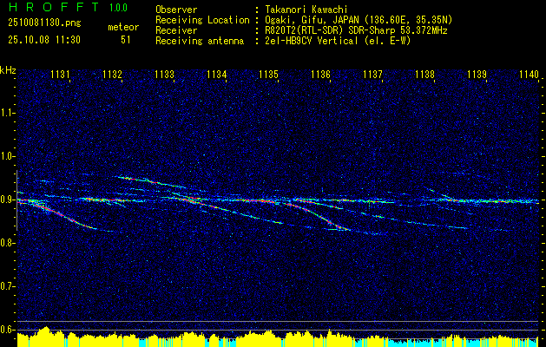546x347 pixels.
Task: Click the meteor count 51
Action: coord(126,40)
